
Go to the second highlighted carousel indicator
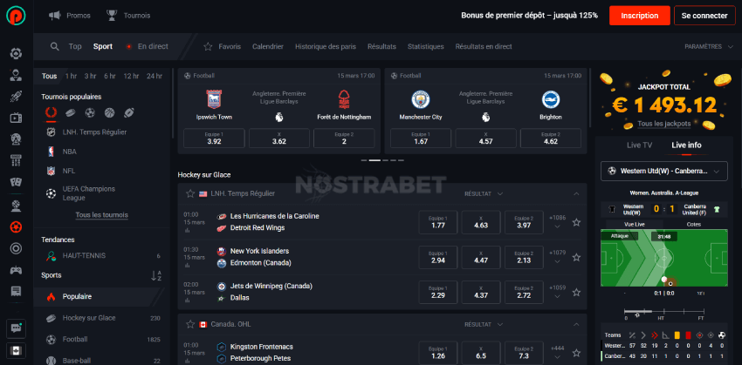[x=374, y=160]
